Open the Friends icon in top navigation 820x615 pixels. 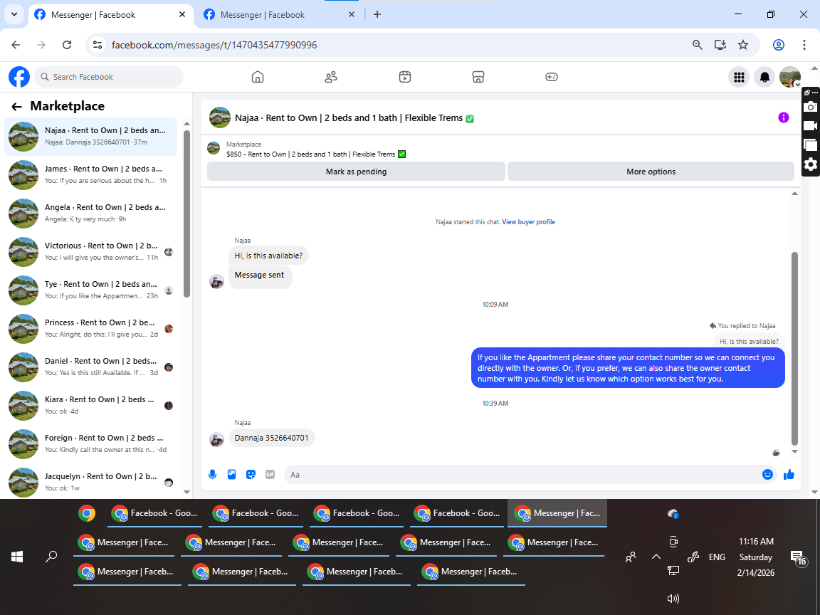pyautogui.click(x=331, y=77)
